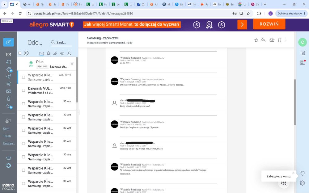Screen dimensions: 309x193
Task: Open Chrome extensions puzzle icon
Action: click(x=259, y=13)
